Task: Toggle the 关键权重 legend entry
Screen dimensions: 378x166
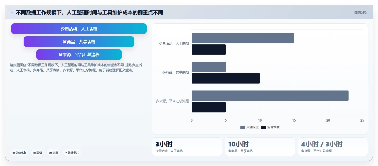Action: [x=250, y=127]
